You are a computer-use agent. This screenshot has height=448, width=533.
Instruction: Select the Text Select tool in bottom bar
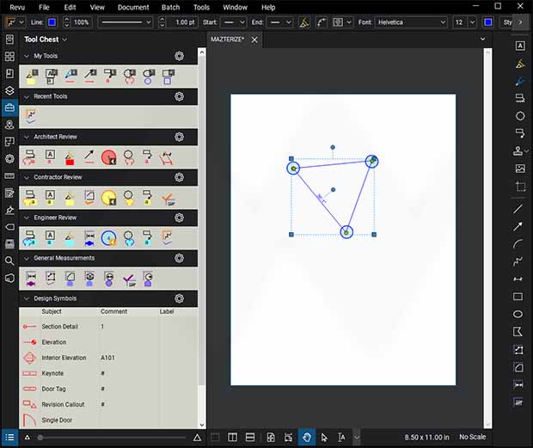341,438
